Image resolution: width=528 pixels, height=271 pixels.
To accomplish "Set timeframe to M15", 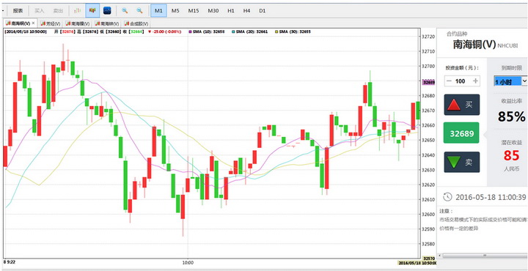I will point(194,11).
